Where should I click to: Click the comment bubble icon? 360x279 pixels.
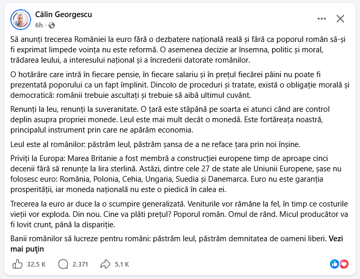click(63, 264)
